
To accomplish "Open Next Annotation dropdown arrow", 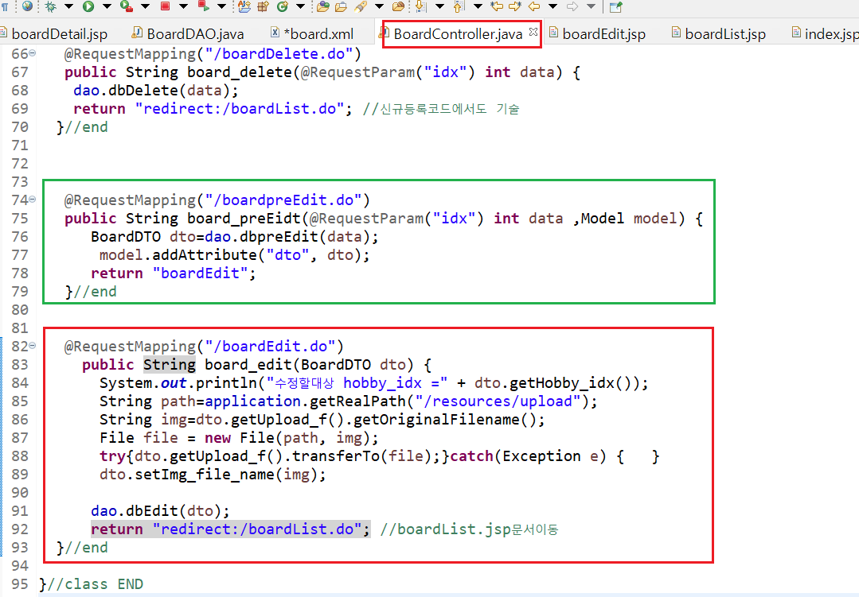I will 439,6.
